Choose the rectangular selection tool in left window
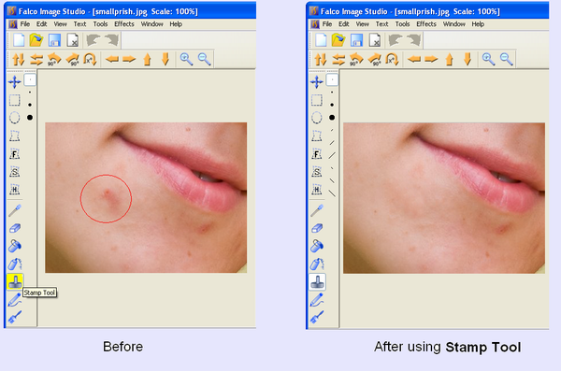The width and height of the screenshot is (561, 371). coord(14,100)
